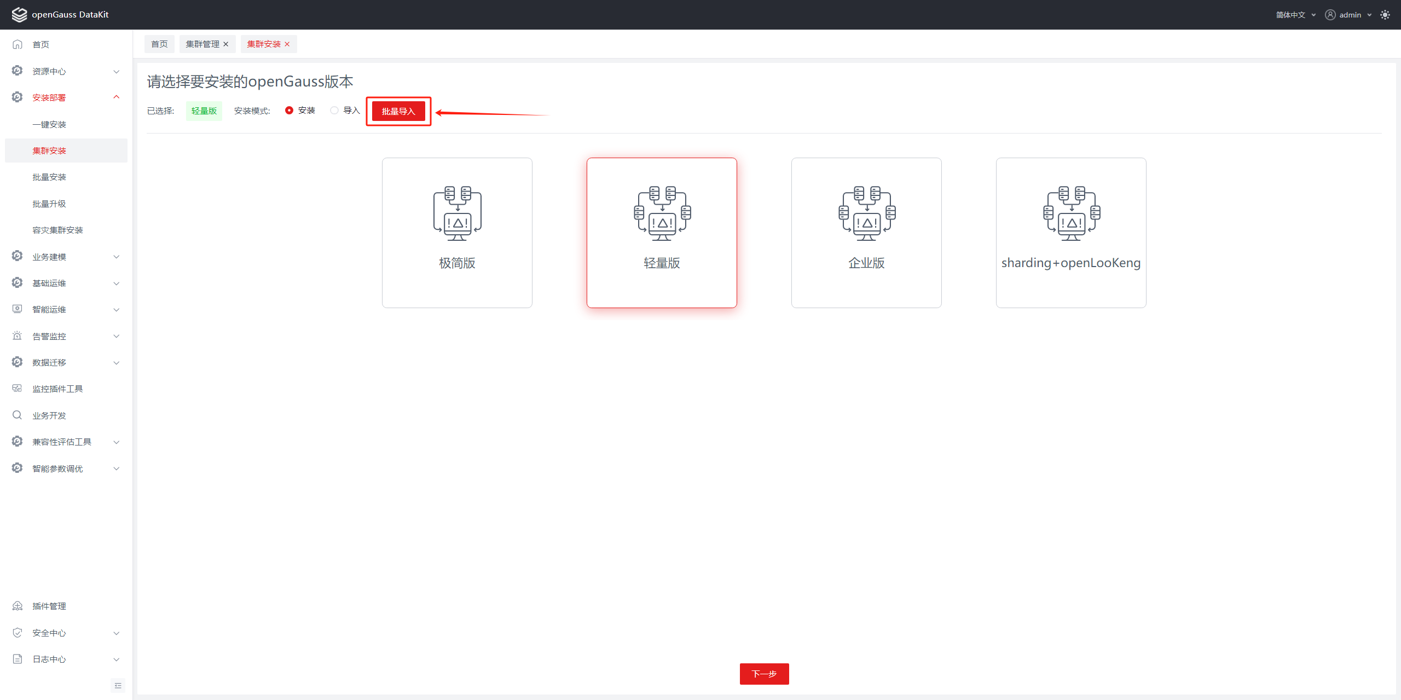This screenshot has width=1401, height=700.
Task: Open 批量安装 in the sidebar menu
Action: 49,177
